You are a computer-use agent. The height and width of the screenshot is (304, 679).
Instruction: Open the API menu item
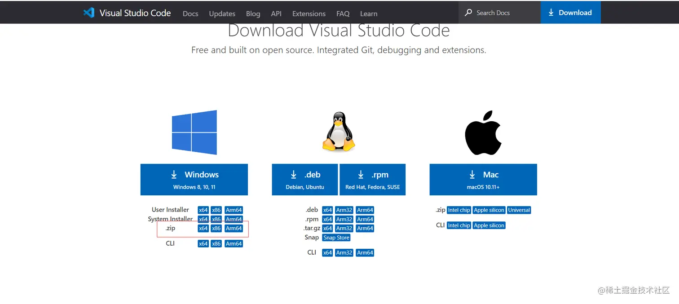[276, 13]
